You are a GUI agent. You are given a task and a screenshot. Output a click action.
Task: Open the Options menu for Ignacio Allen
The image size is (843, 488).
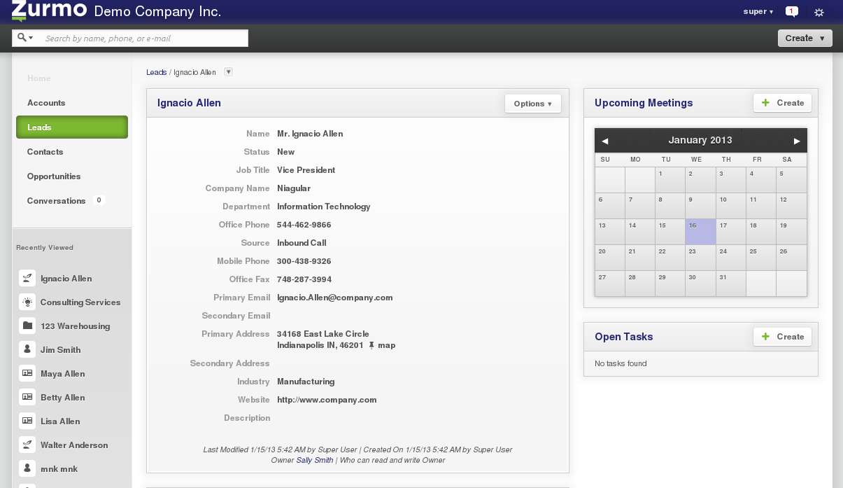(x=533, y=104)
